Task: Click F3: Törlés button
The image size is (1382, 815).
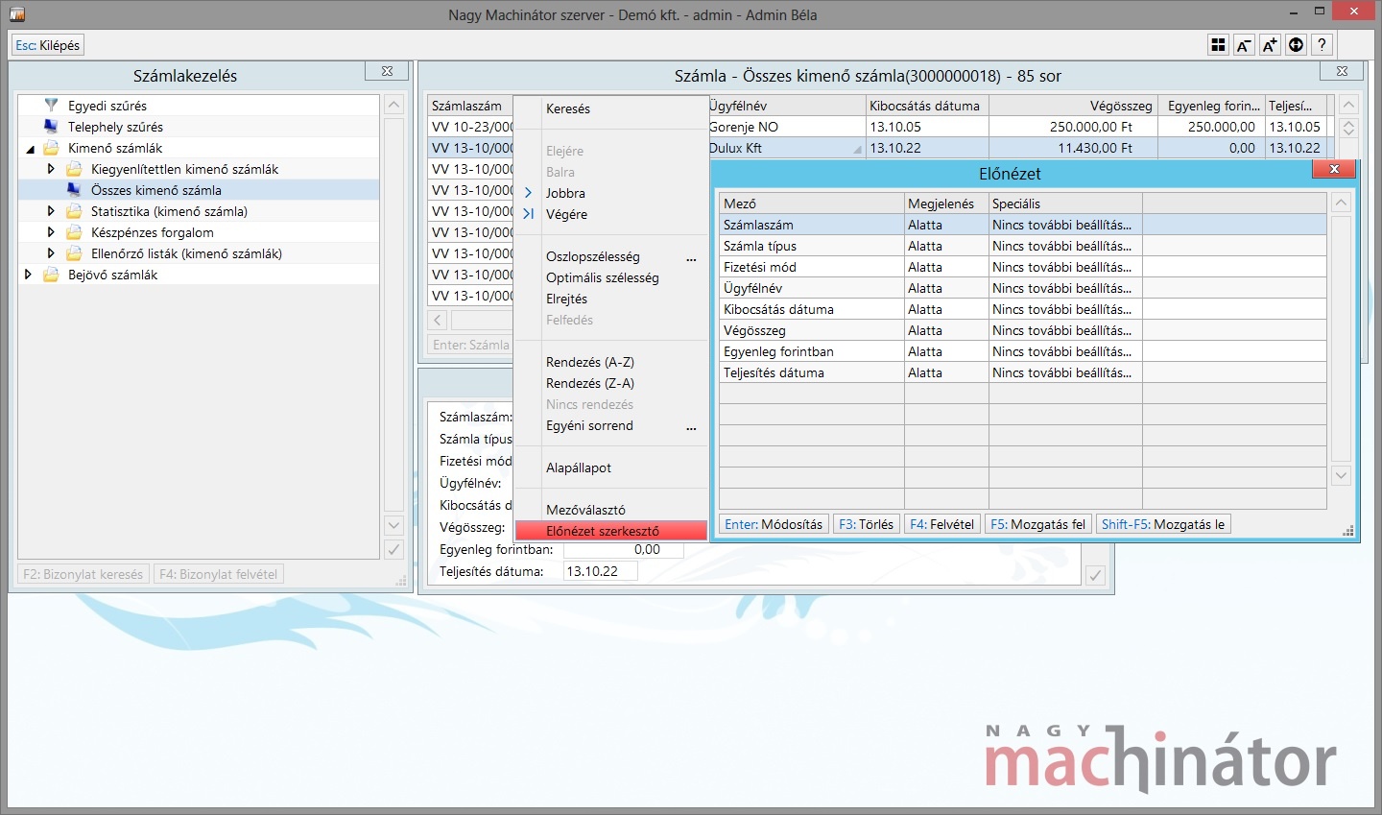Action: point(866,524)
